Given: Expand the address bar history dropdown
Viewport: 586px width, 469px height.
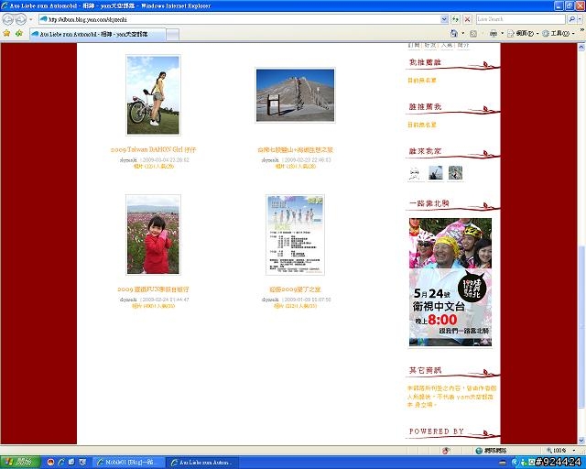Looking at the screenshot, I should click(x=444, y=19).
